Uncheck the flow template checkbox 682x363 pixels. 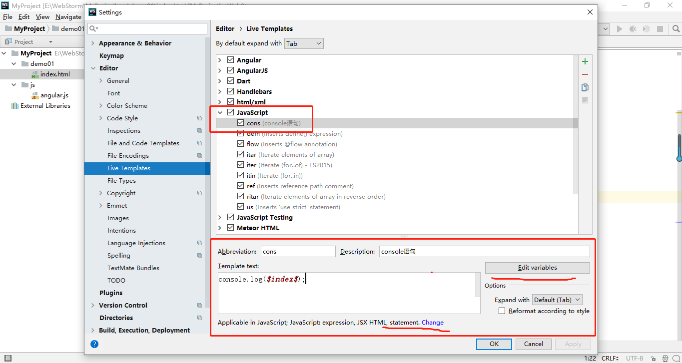click(241, 144)
